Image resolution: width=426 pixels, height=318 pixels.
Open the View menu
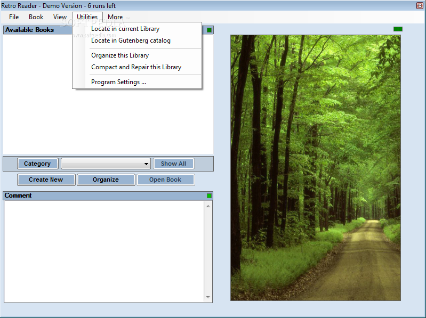click(60, 17)
